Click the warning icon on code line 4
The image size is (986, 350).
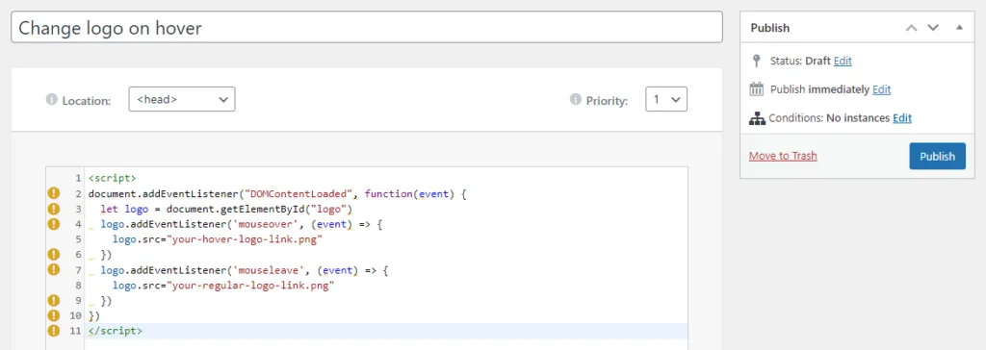tap(54, 224)
